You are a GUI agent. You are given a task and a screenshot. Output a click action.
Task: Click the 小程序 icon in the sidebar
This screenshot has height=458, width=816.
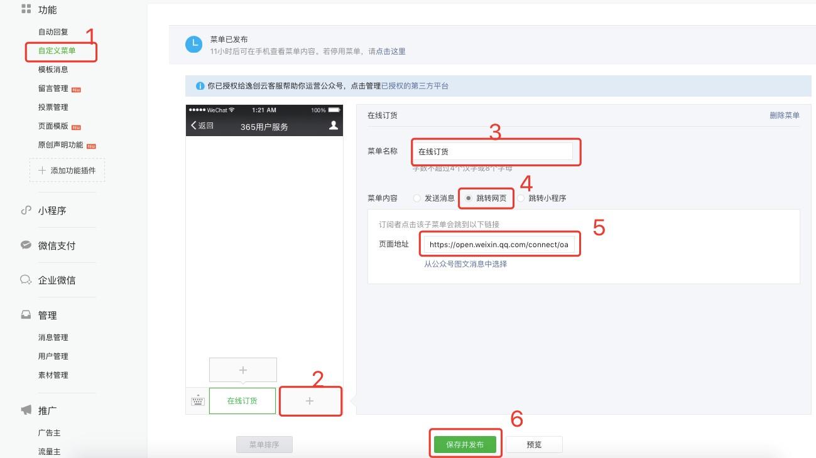[x=26, y=211]
